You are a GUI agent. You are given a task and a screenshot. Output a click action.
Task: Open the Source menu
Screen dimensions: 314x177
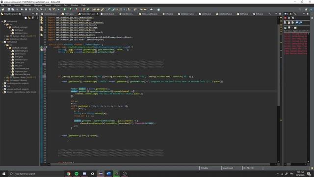point(17,5)
